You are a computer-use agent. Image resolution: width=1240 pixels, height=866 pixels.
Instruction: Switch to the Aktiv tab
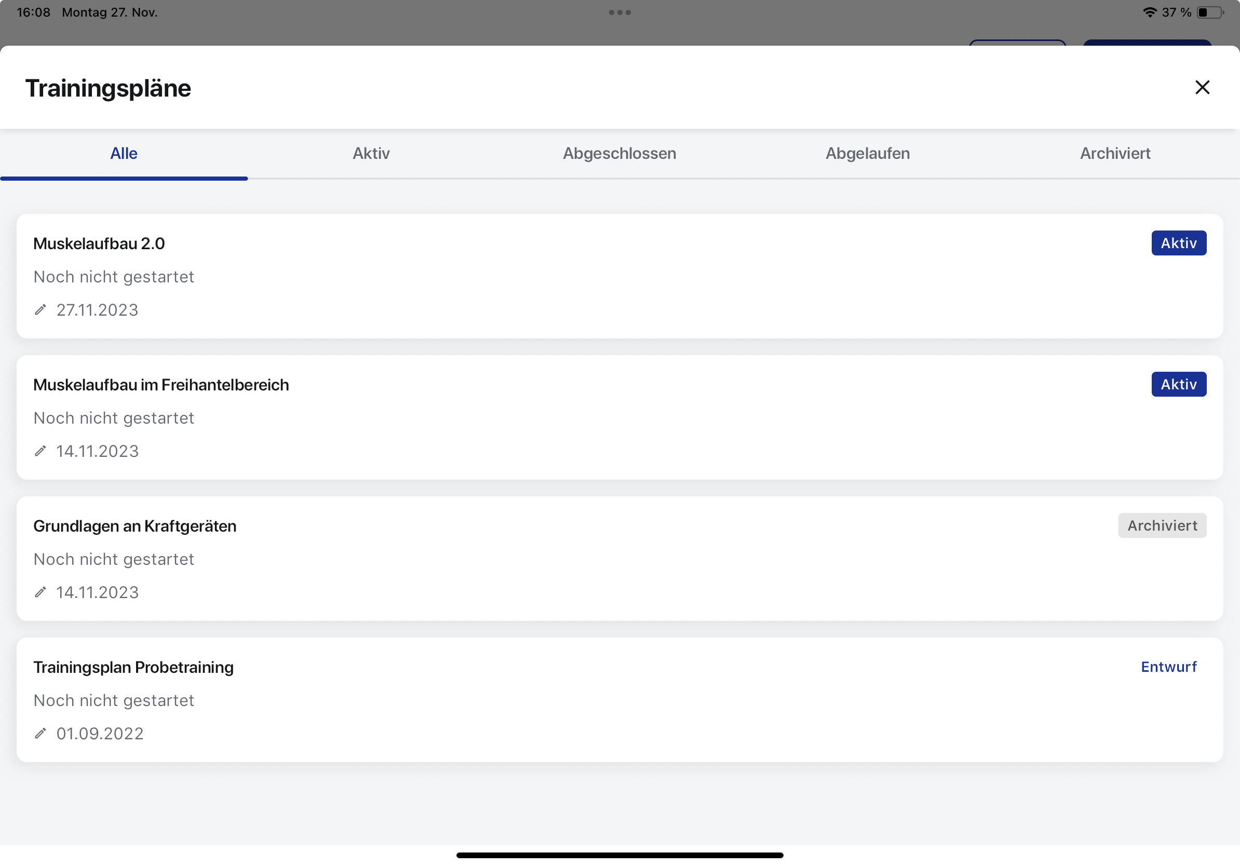[x=371, y=153]
